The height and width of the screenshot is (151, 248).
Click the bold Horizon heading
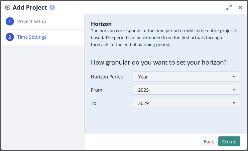pos(101,24)
